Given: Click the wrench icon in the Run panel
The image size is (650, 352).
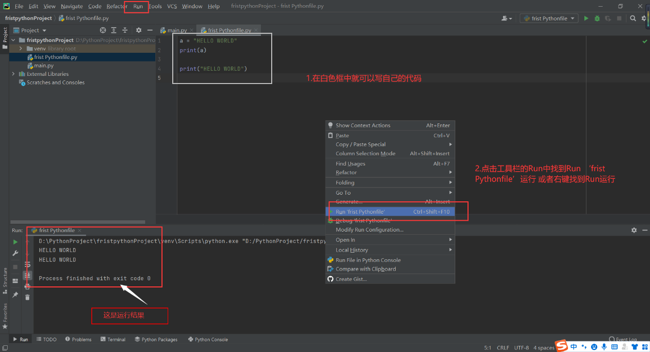Looking at the screenshot, I should coord(15,253).
